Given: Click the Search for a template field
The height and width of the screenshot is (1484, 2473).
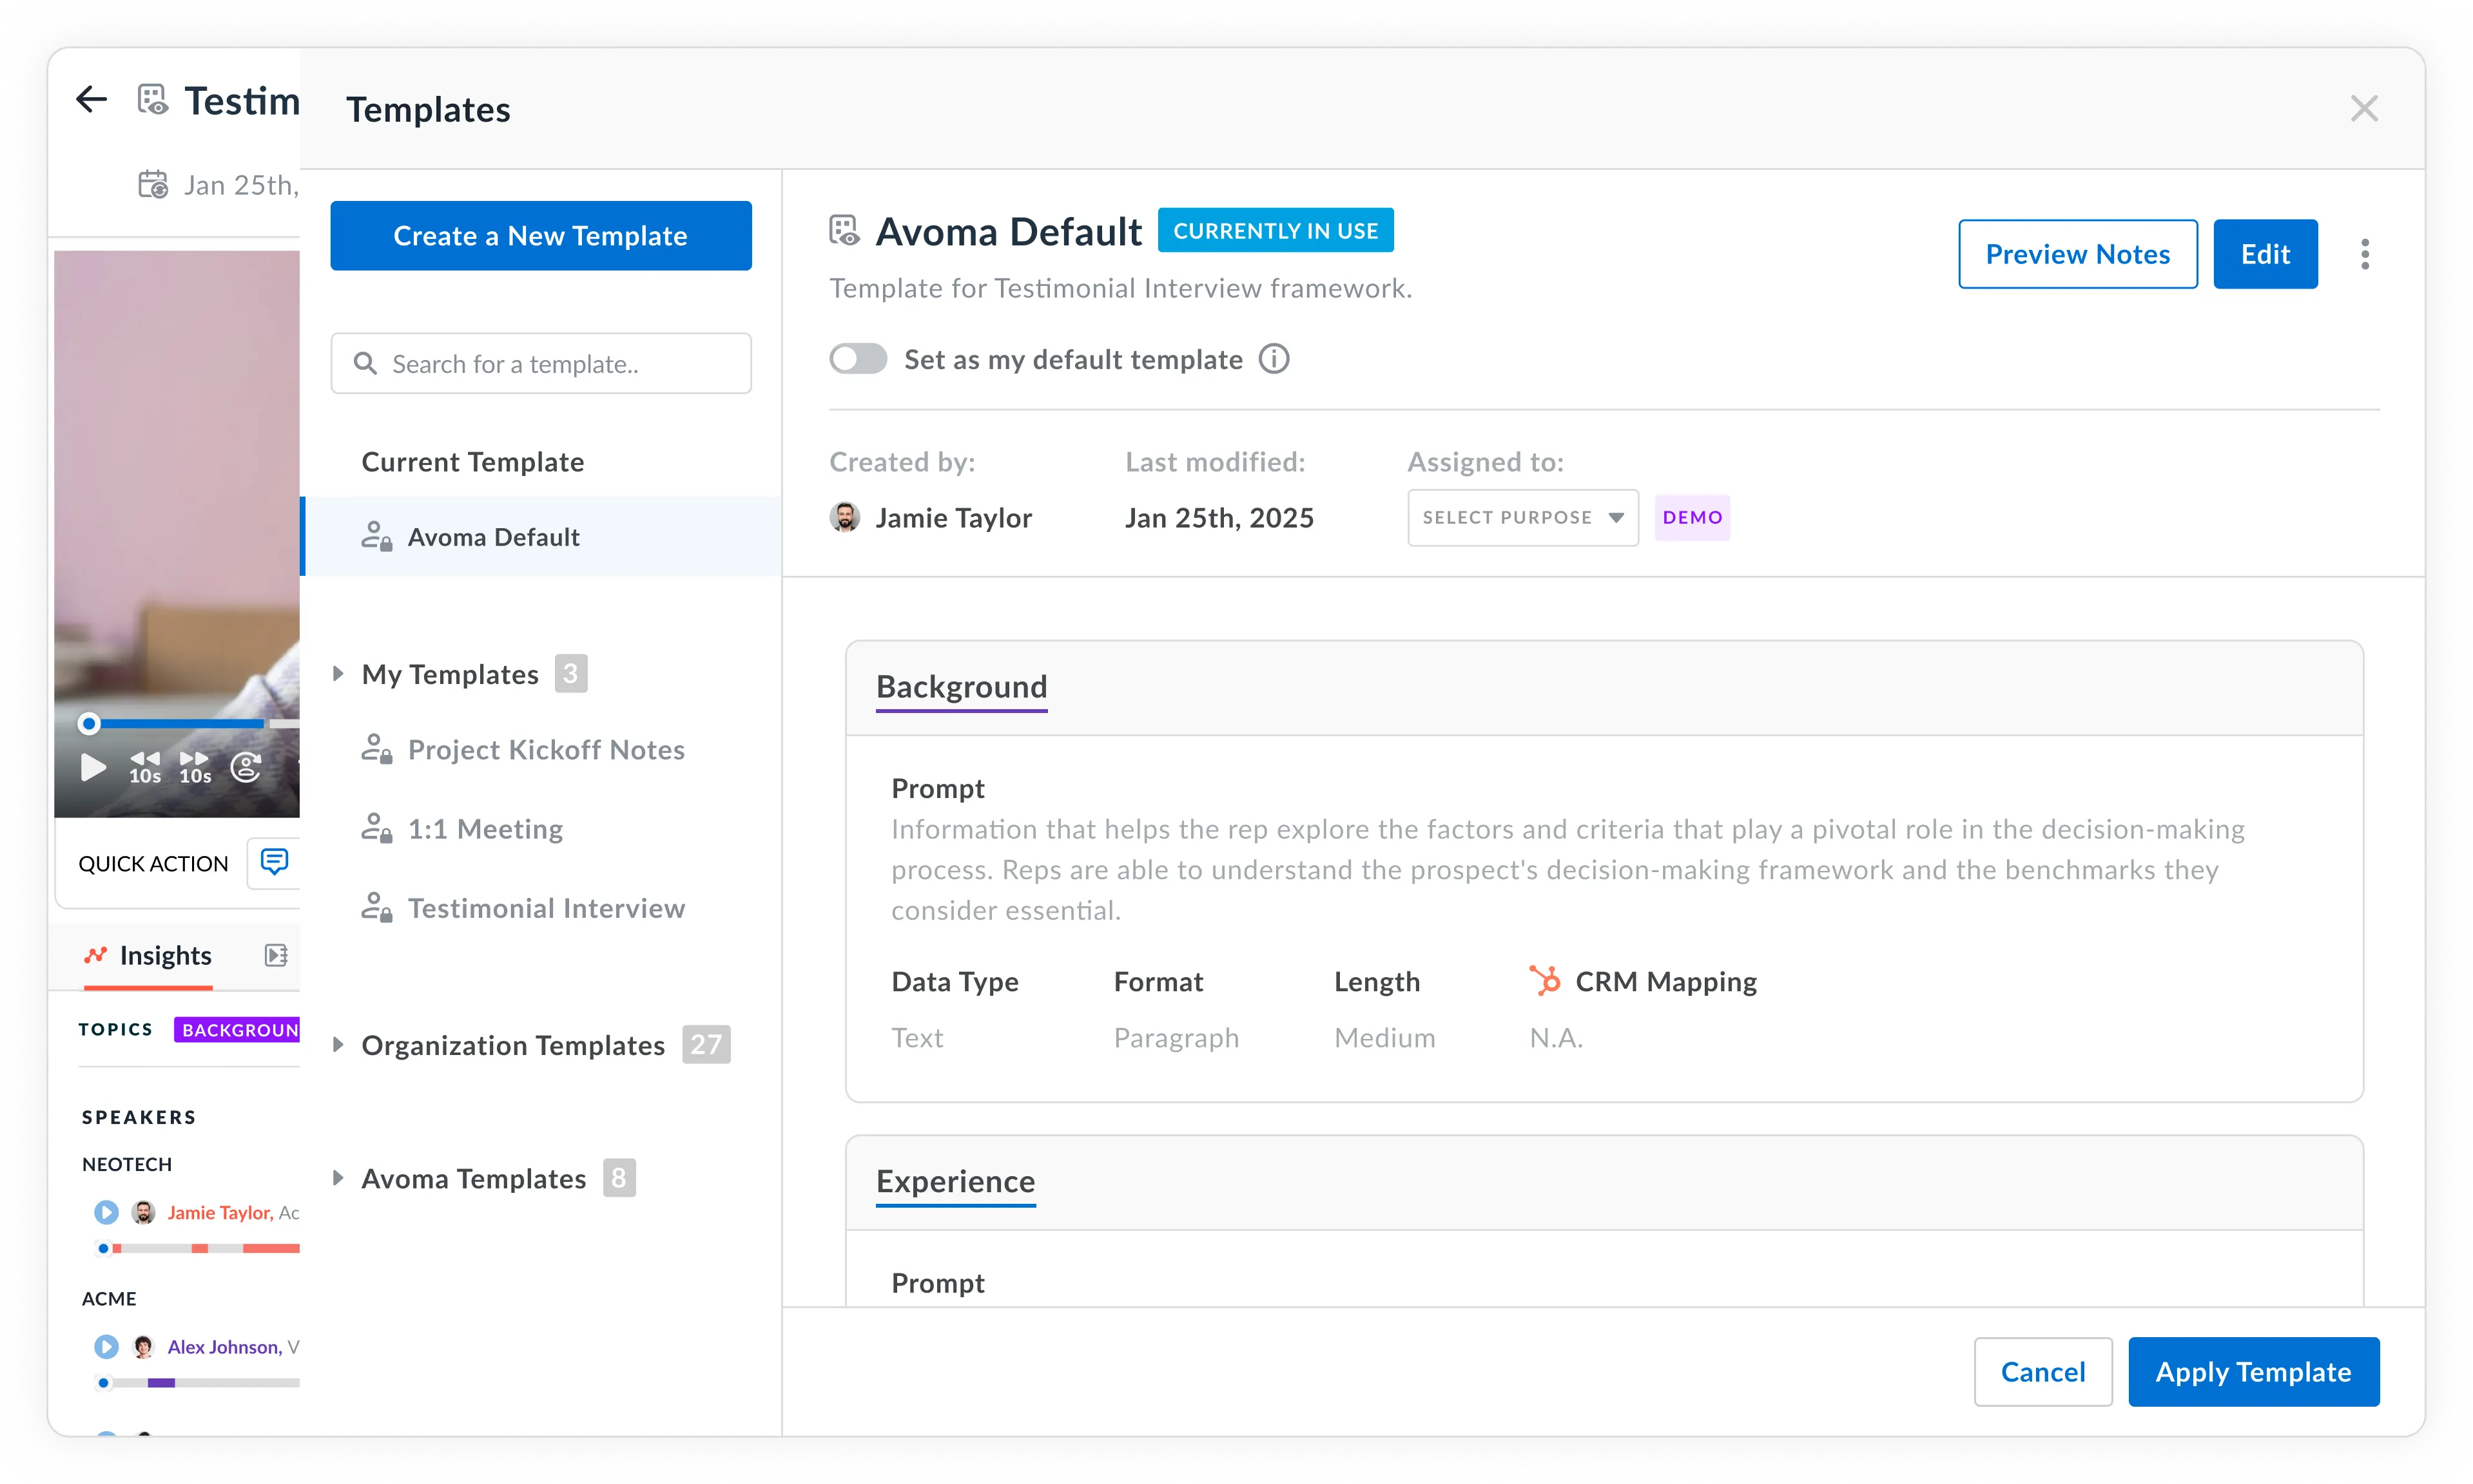Looking at the screenshot, I should pos(540,364).
